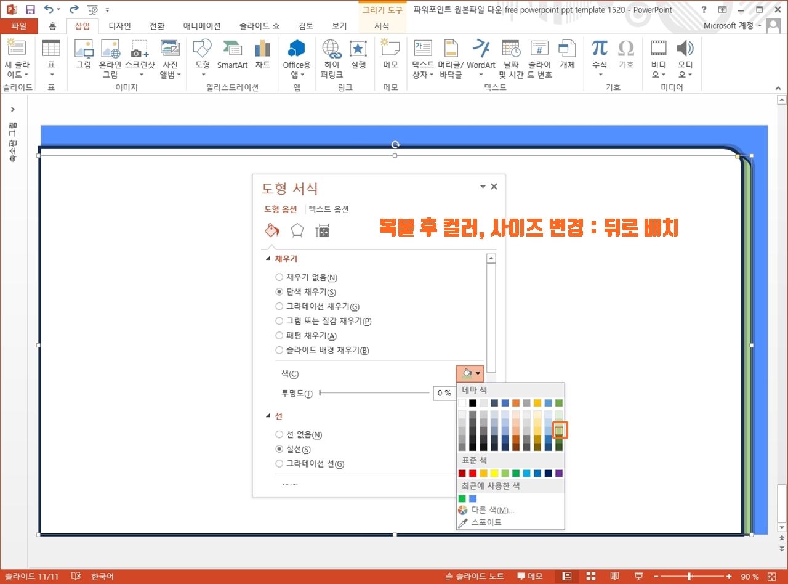Collapse the 채우기 fill section
The height and width of the screenshot is (584, 788).
[x=268, y=259]
